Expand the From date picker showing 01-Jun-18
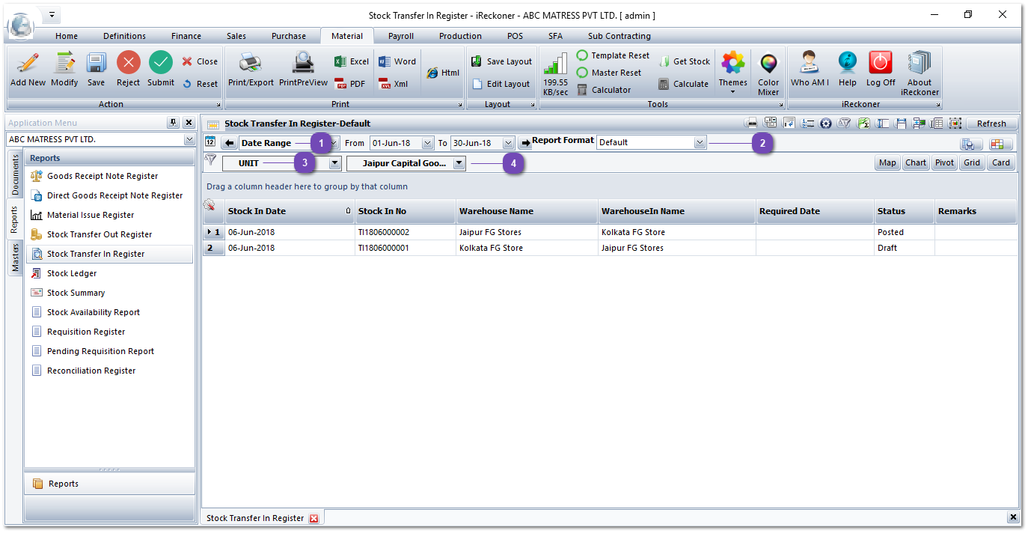The width and height of the screenshot is (1028, 533). coord(427,141)
